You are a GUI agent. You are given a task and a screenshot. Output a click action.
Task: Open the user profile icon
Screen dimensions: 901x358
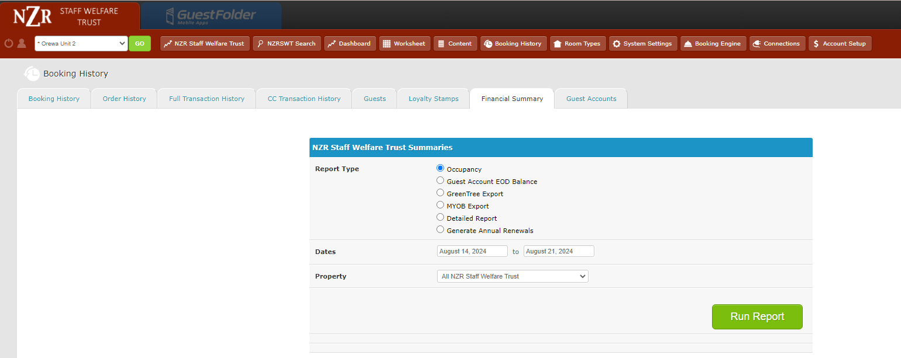tap(22, 43)
